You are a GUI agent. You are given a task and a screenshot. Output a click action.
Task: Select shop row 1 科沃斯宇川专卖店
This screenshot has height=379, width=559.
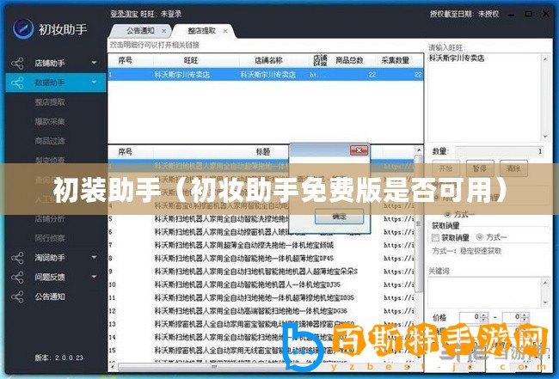(266, 75)
